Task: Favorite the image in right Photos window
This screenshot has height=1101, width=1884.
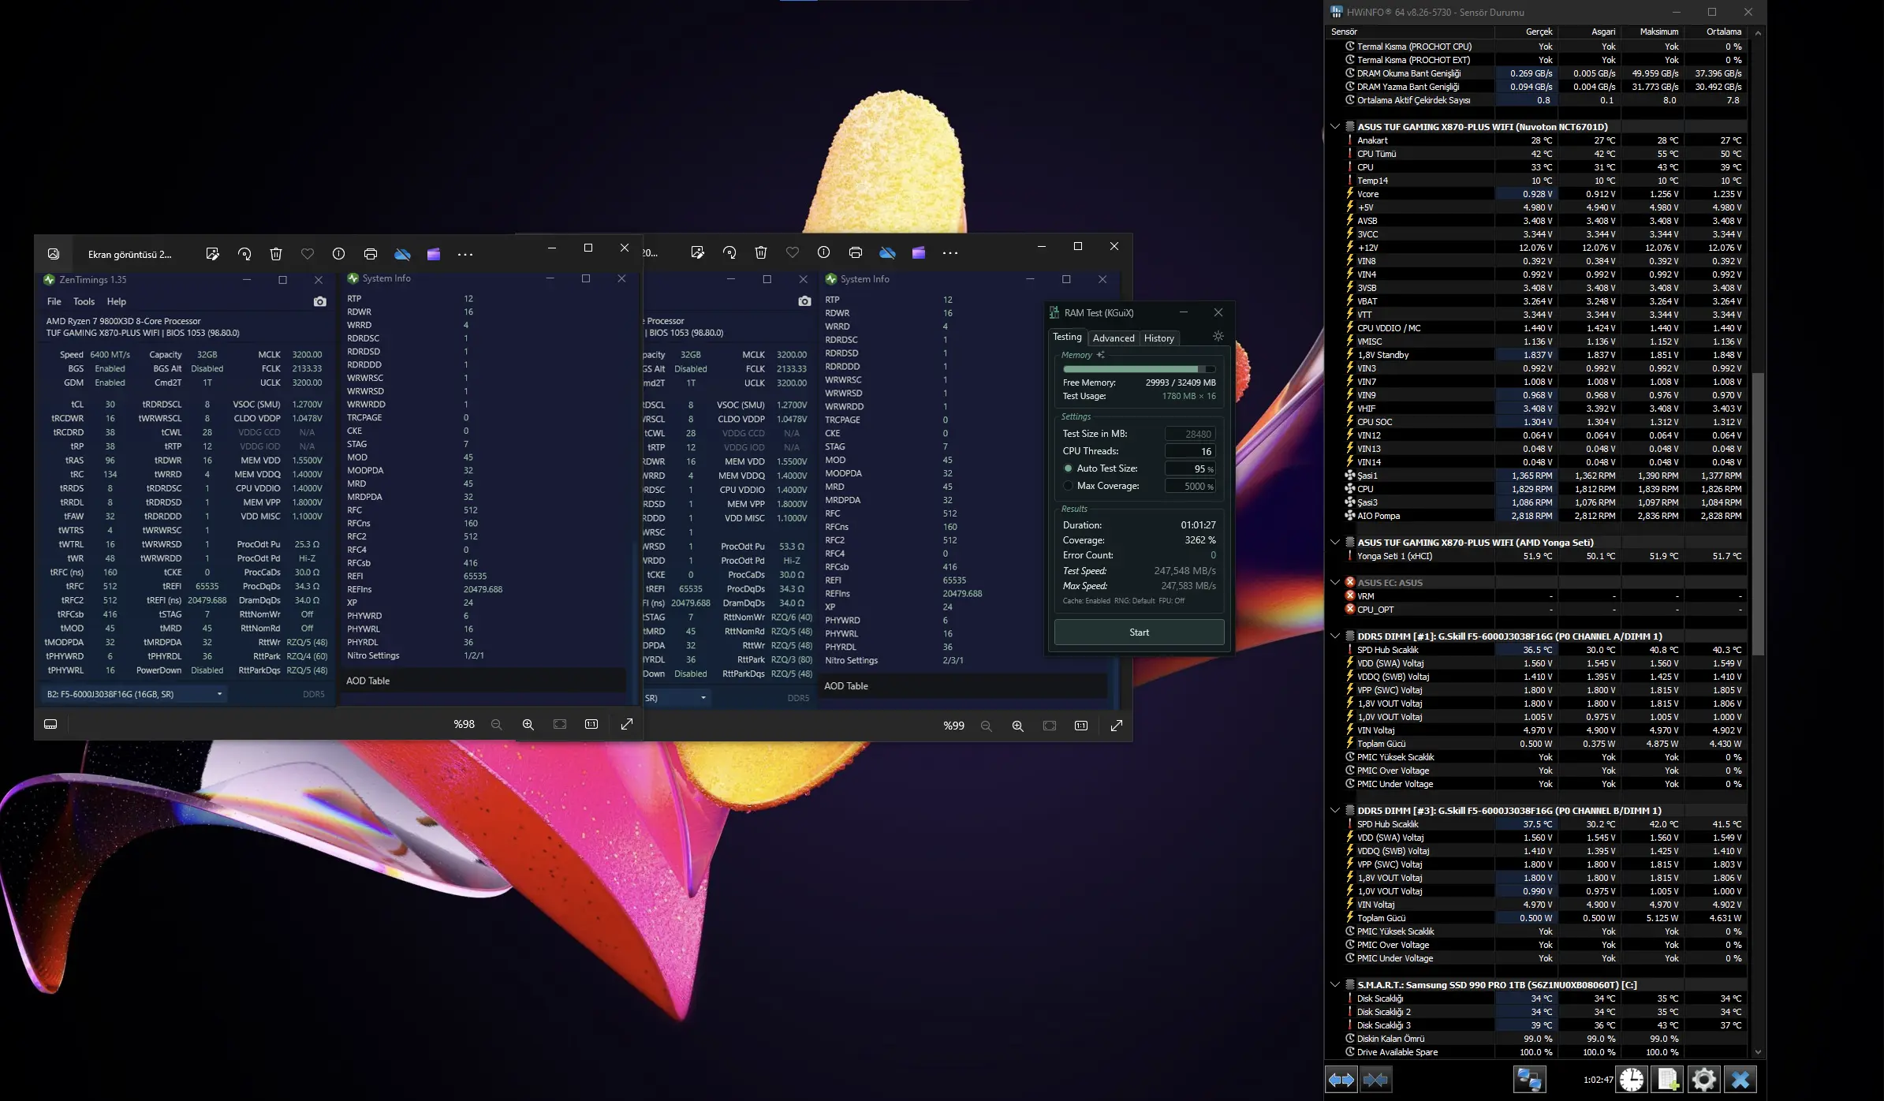Action: click(x=793, y=252)
